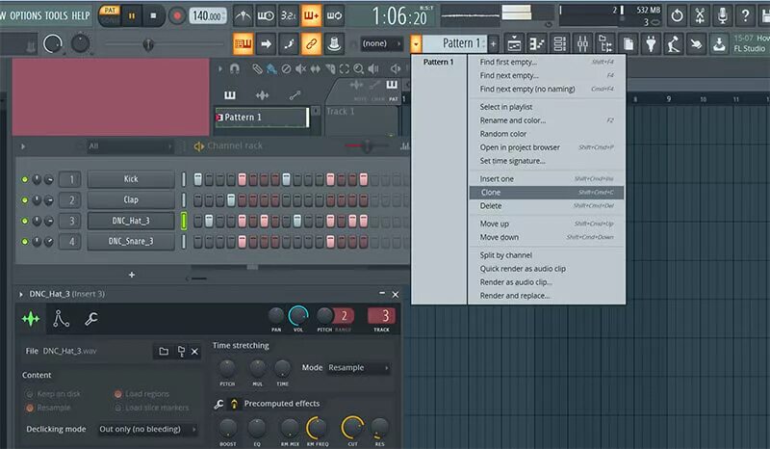Open the wrench miscellaneous settings tab
Screen dimensions: 770x449
(90, 319)
